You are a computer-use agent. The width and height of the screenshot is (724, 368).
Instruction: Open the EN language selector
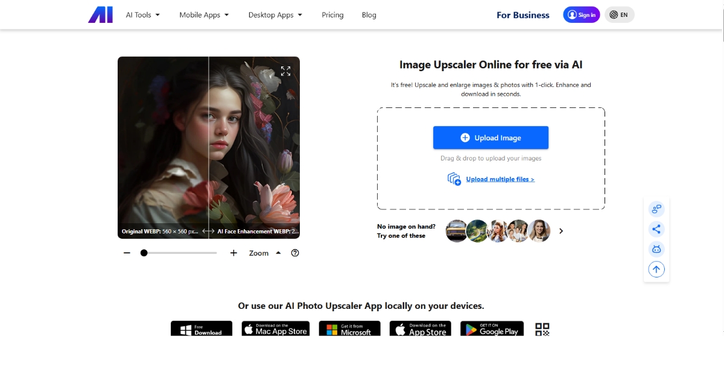pyautogui.click(x=620, y=15)
